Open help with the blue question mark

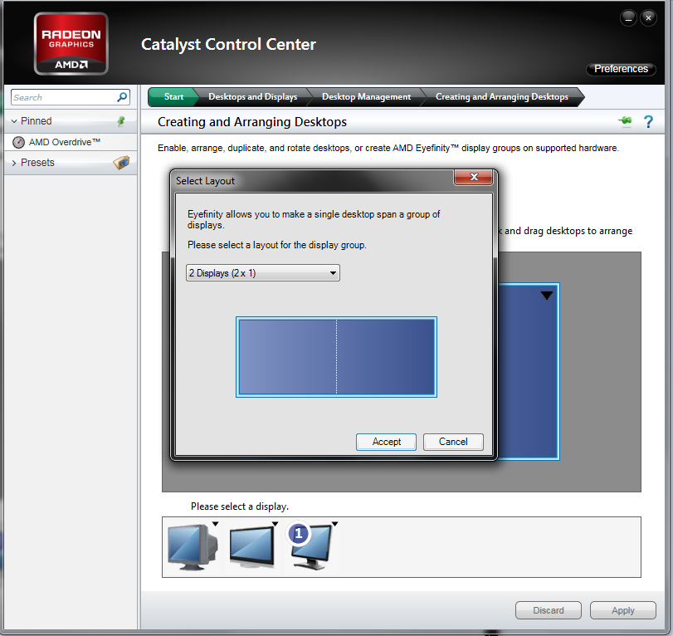pos(648,121)
